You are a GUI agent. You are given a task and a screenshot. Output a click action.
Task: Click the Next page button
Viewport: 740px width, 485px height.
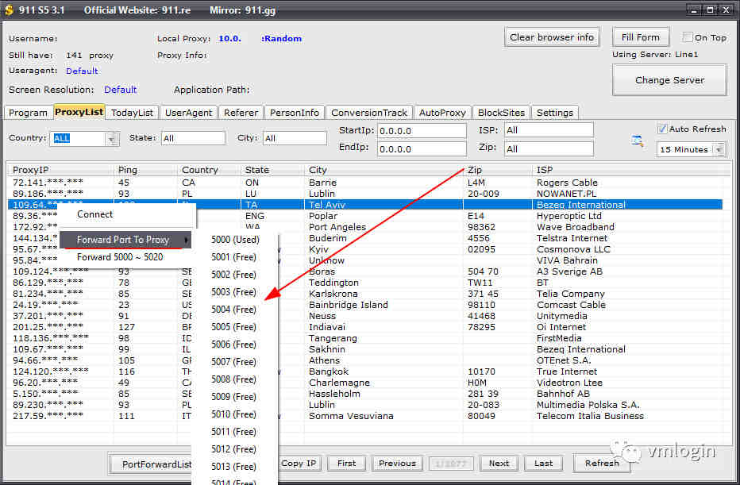click(x=499, y=464)
